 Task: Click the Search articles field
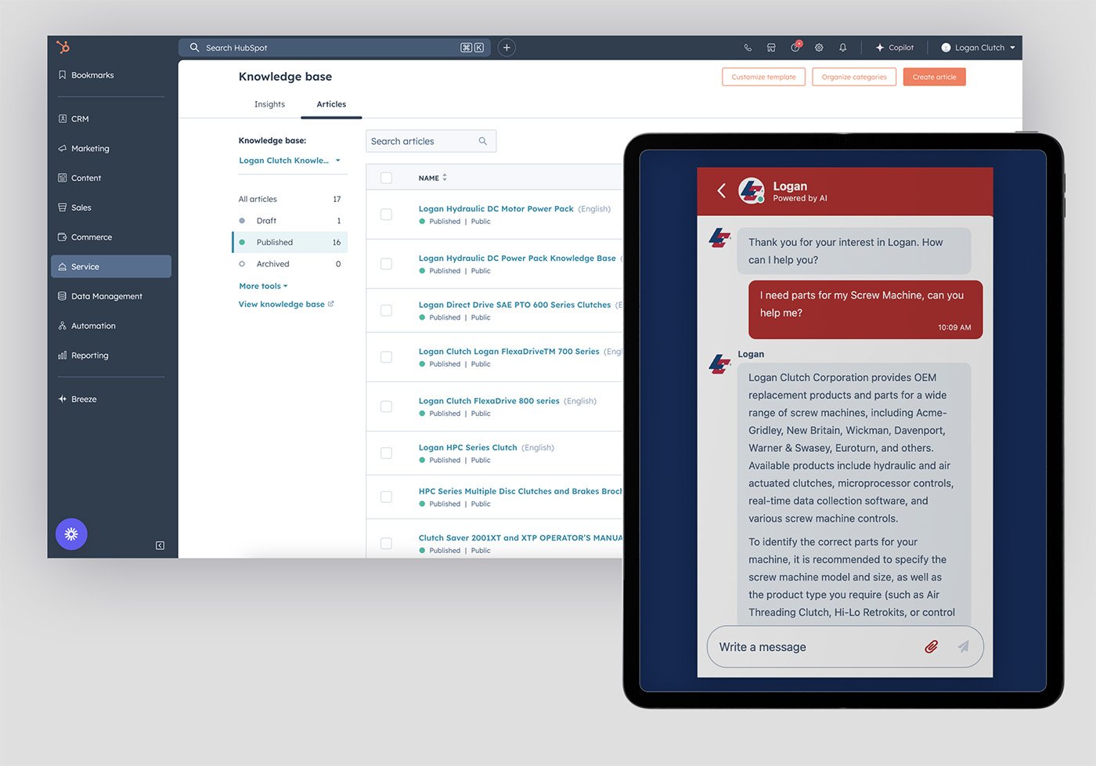431,141
